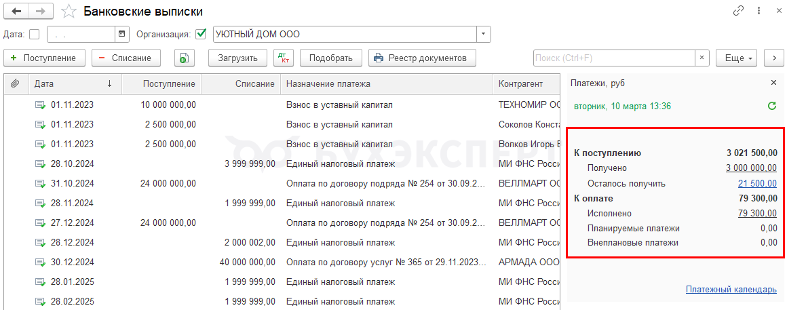Click the Списание button
Viewport: 787px width, 310px height.
(x=126, y=58)
